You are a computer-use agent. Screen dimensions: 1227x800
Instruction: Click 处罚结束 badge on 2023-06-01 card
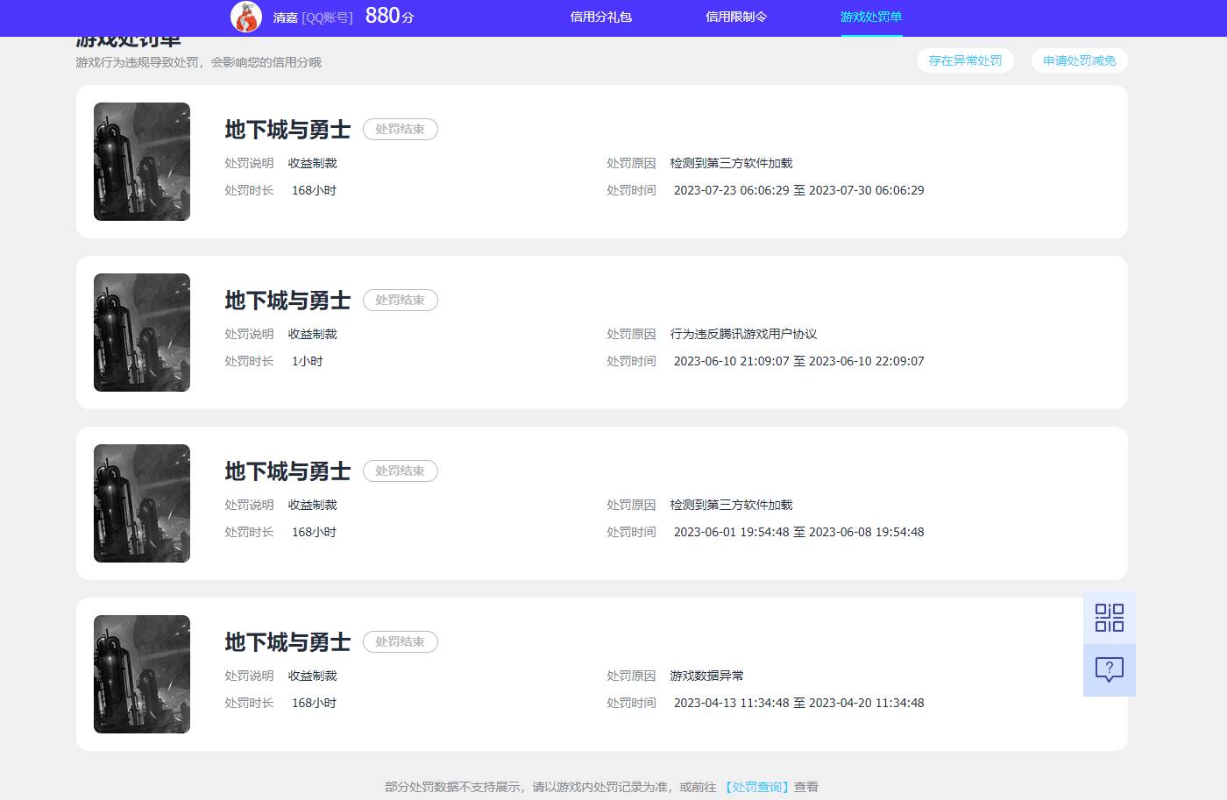(401, 471)
